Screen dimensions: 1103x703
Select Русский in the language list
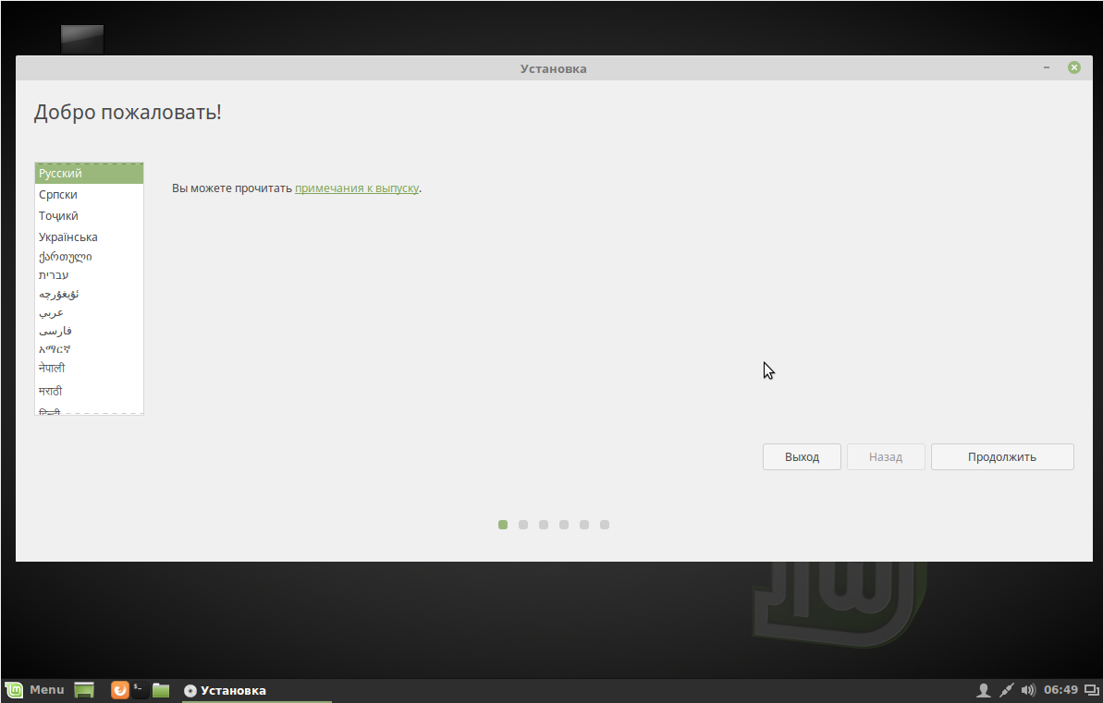[x=89, y=174]
